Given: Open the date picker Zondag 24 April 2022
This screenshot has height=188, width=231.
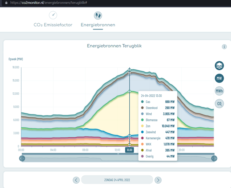Looking at the screenshot, I should (117, 180).
